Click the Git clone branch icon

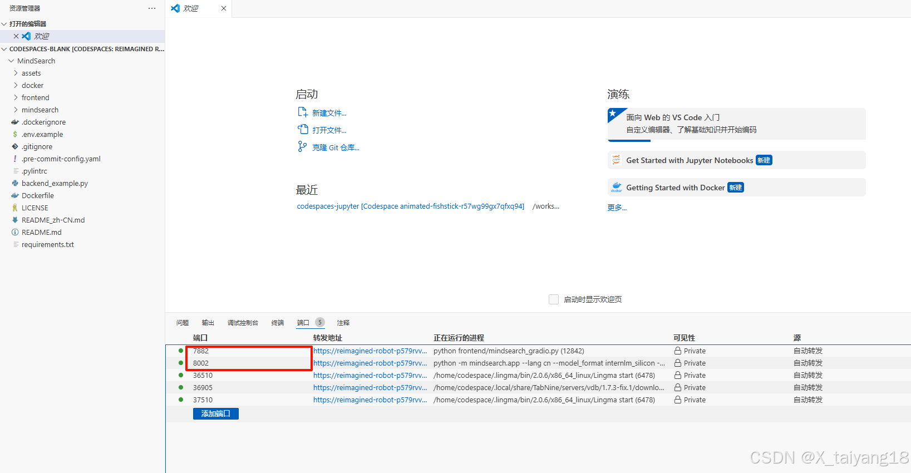click(x=302, y=146)
